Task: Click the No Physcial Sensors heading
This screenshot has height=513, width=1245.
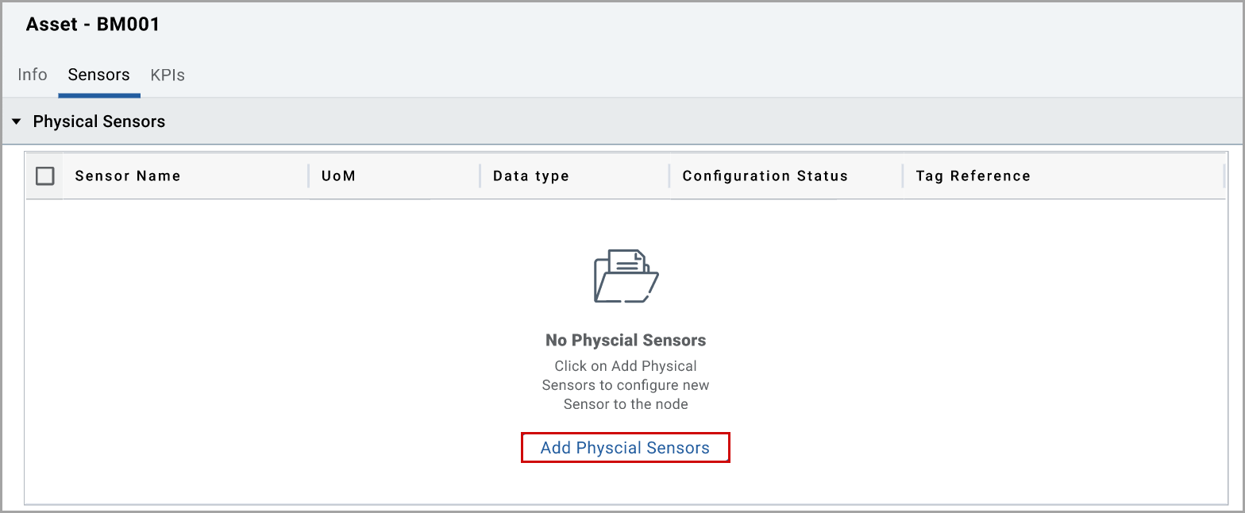Action: [x=626, y=340]
